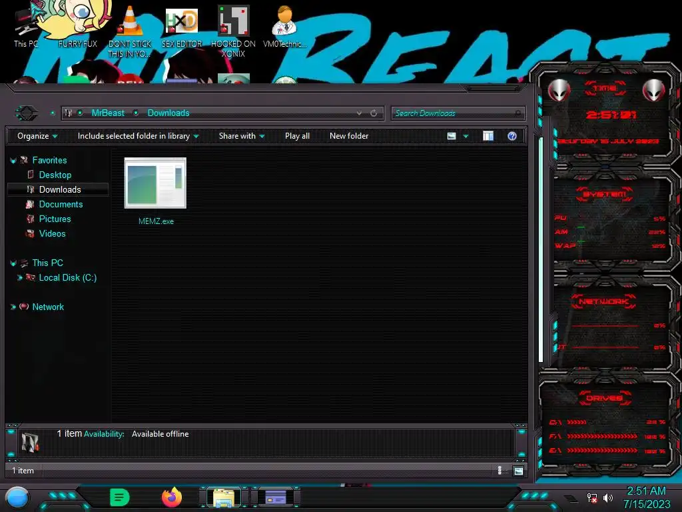Click File Explorer taskbar button
This screenshot has height=512, width=682.
[x=224, y=497]
